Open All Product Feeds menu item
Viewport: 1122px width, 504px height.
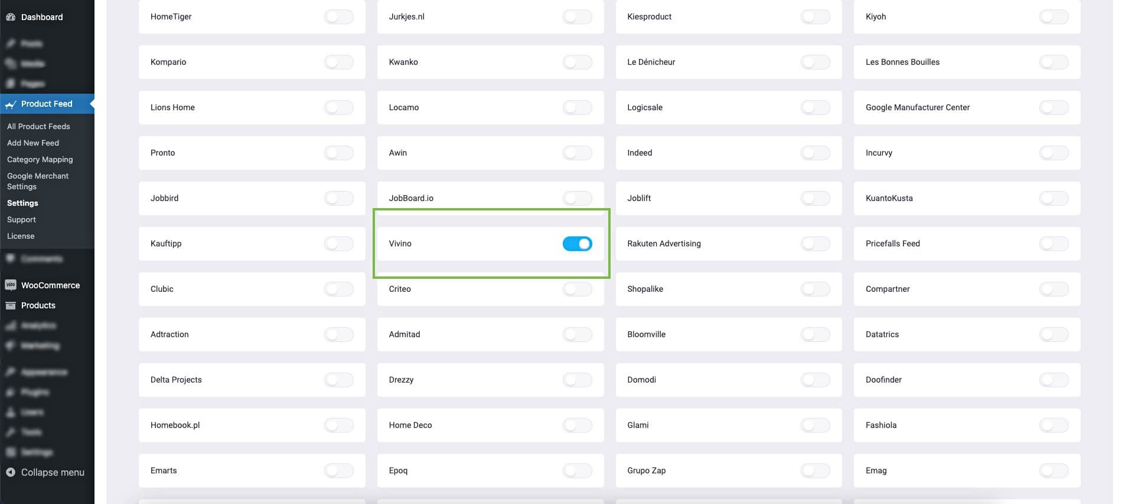pos(38,126)
